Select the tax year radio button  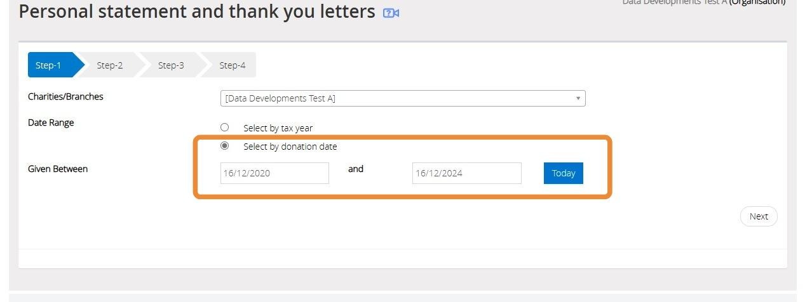point(224,127)
